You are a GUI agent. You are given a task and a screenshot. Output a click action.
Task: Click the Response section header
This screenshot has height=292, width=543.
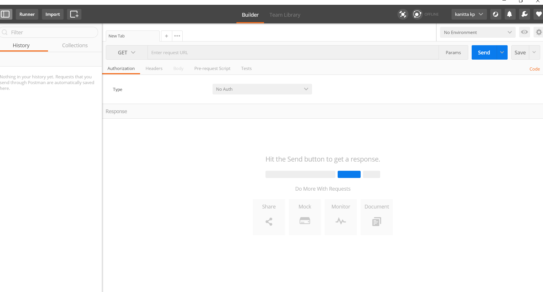pos(322,111)
